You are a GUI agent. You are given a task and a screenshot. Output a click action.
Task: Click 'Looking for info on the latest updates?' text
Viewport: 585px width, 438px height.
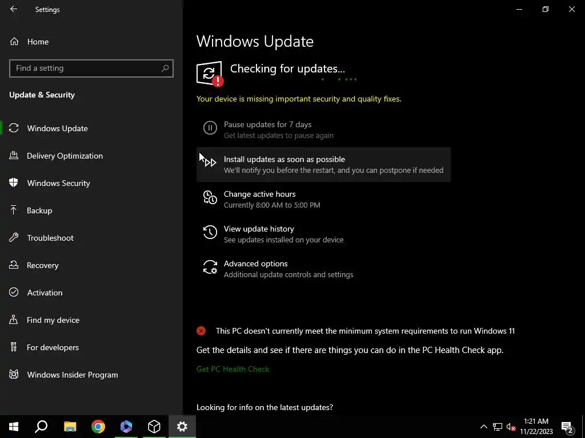click(265, 407)
